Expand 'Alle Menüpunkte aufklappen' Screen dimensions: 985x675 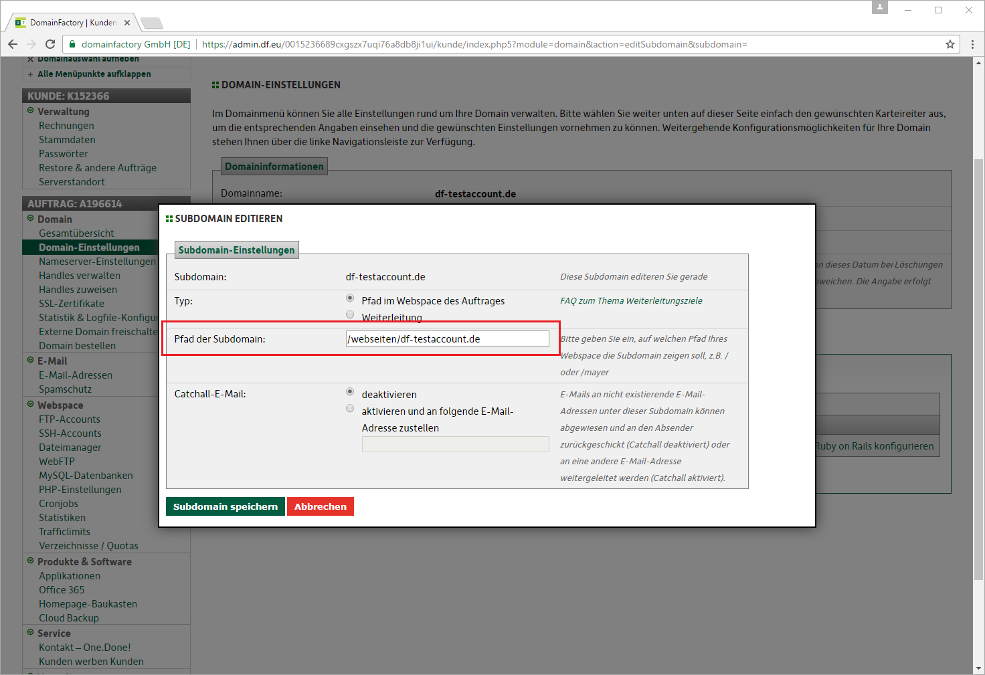tap(94, 74)
